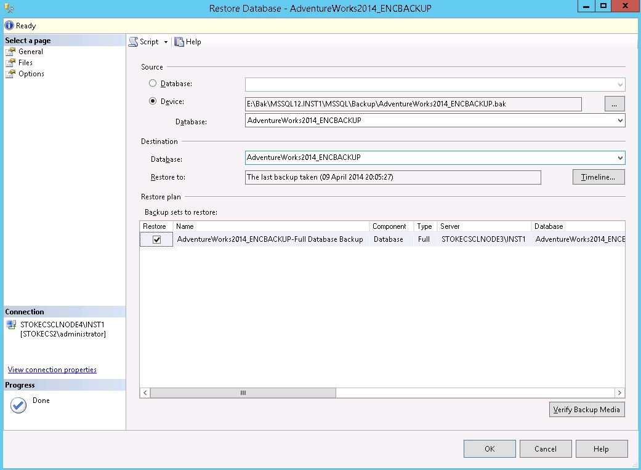Click the Device backup file path field
The width and height of the screenshot is (641, 470).
pos(413,104)
